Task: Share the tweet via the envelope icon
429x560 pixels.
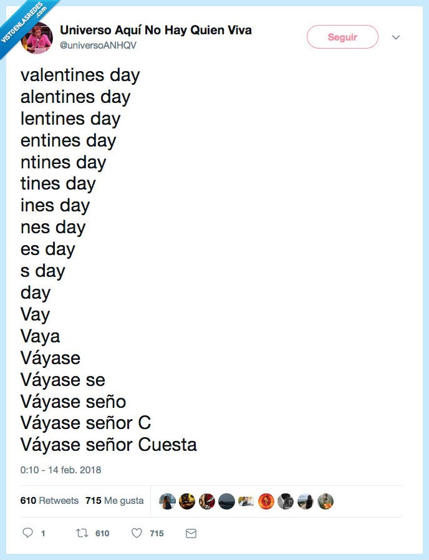Action: click(x=191, y=533)
